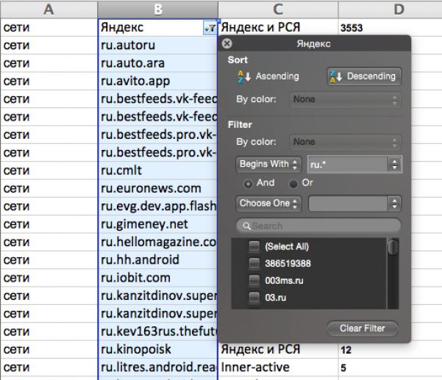Select header cell Яндекс и РСЯ in C1

(x=278, y=27)
